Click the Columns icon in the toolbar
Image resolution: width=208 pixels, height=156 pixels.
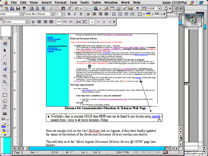point(118,9)
